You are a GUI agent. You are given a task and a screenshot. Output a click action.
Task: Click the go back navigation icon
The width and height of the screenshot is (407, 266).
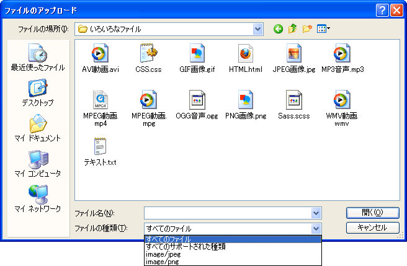(278, 29)
